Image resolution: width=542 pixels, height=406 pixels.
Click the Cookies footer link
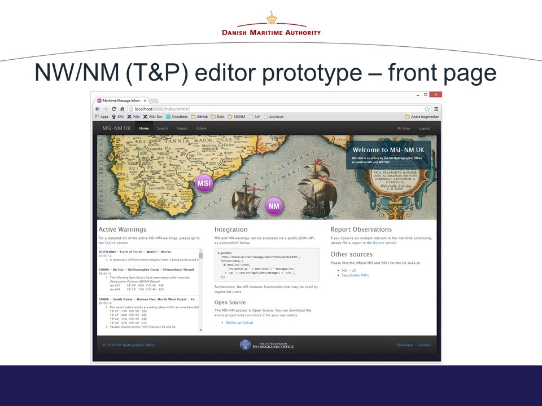coord(424,345)
